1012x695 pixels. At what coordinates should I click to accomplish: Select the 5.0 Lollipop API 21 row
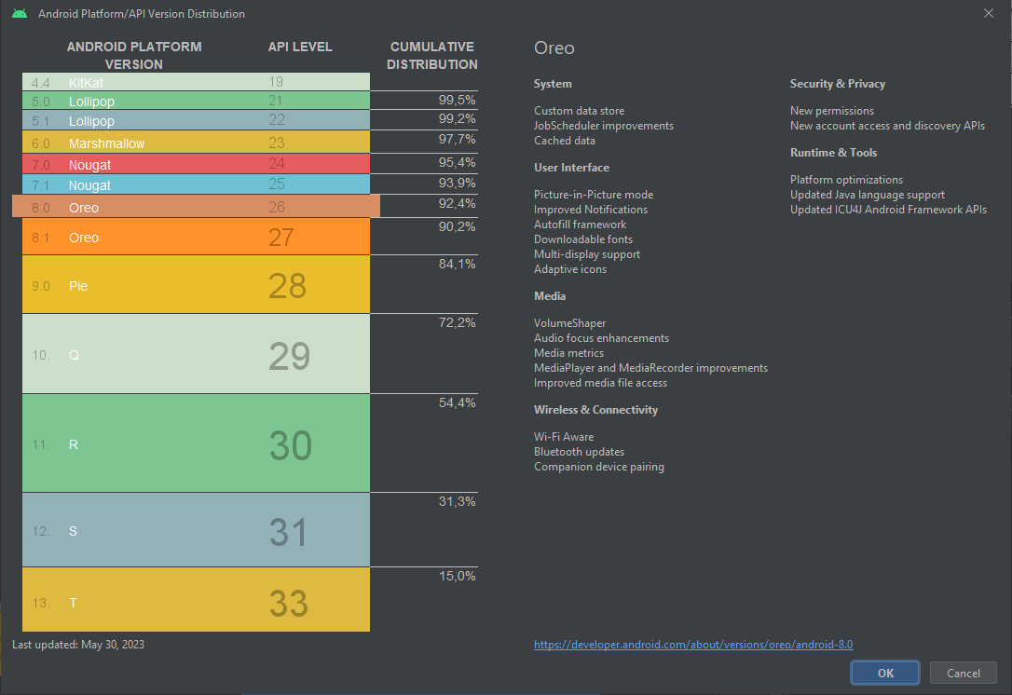(196, 101)
